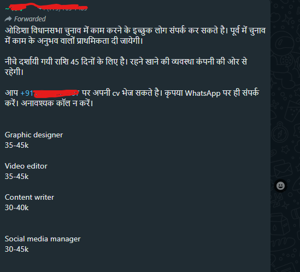Click the word cv in the message

pos(116,94)
